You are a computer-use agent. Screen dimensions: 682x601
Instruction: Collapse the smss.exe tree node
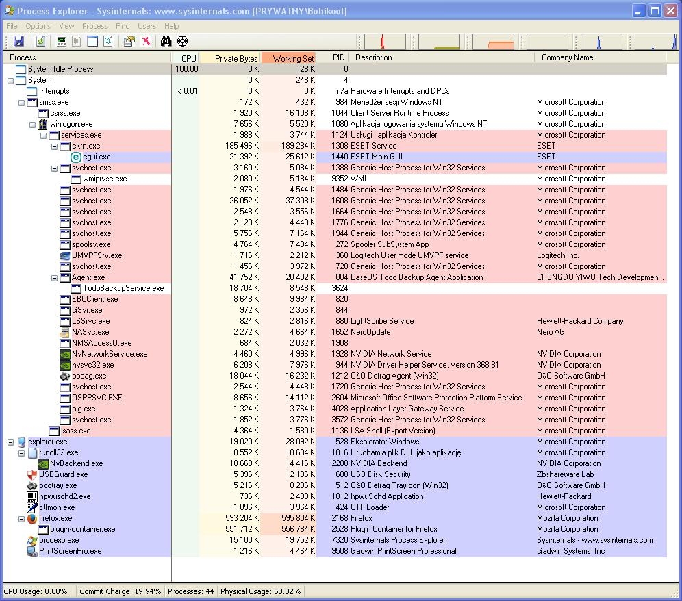(x=21, y=103)
